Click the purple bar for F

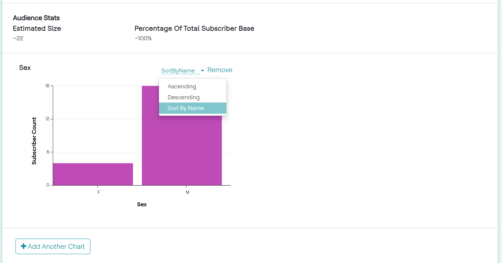click(x=93, y=174)
